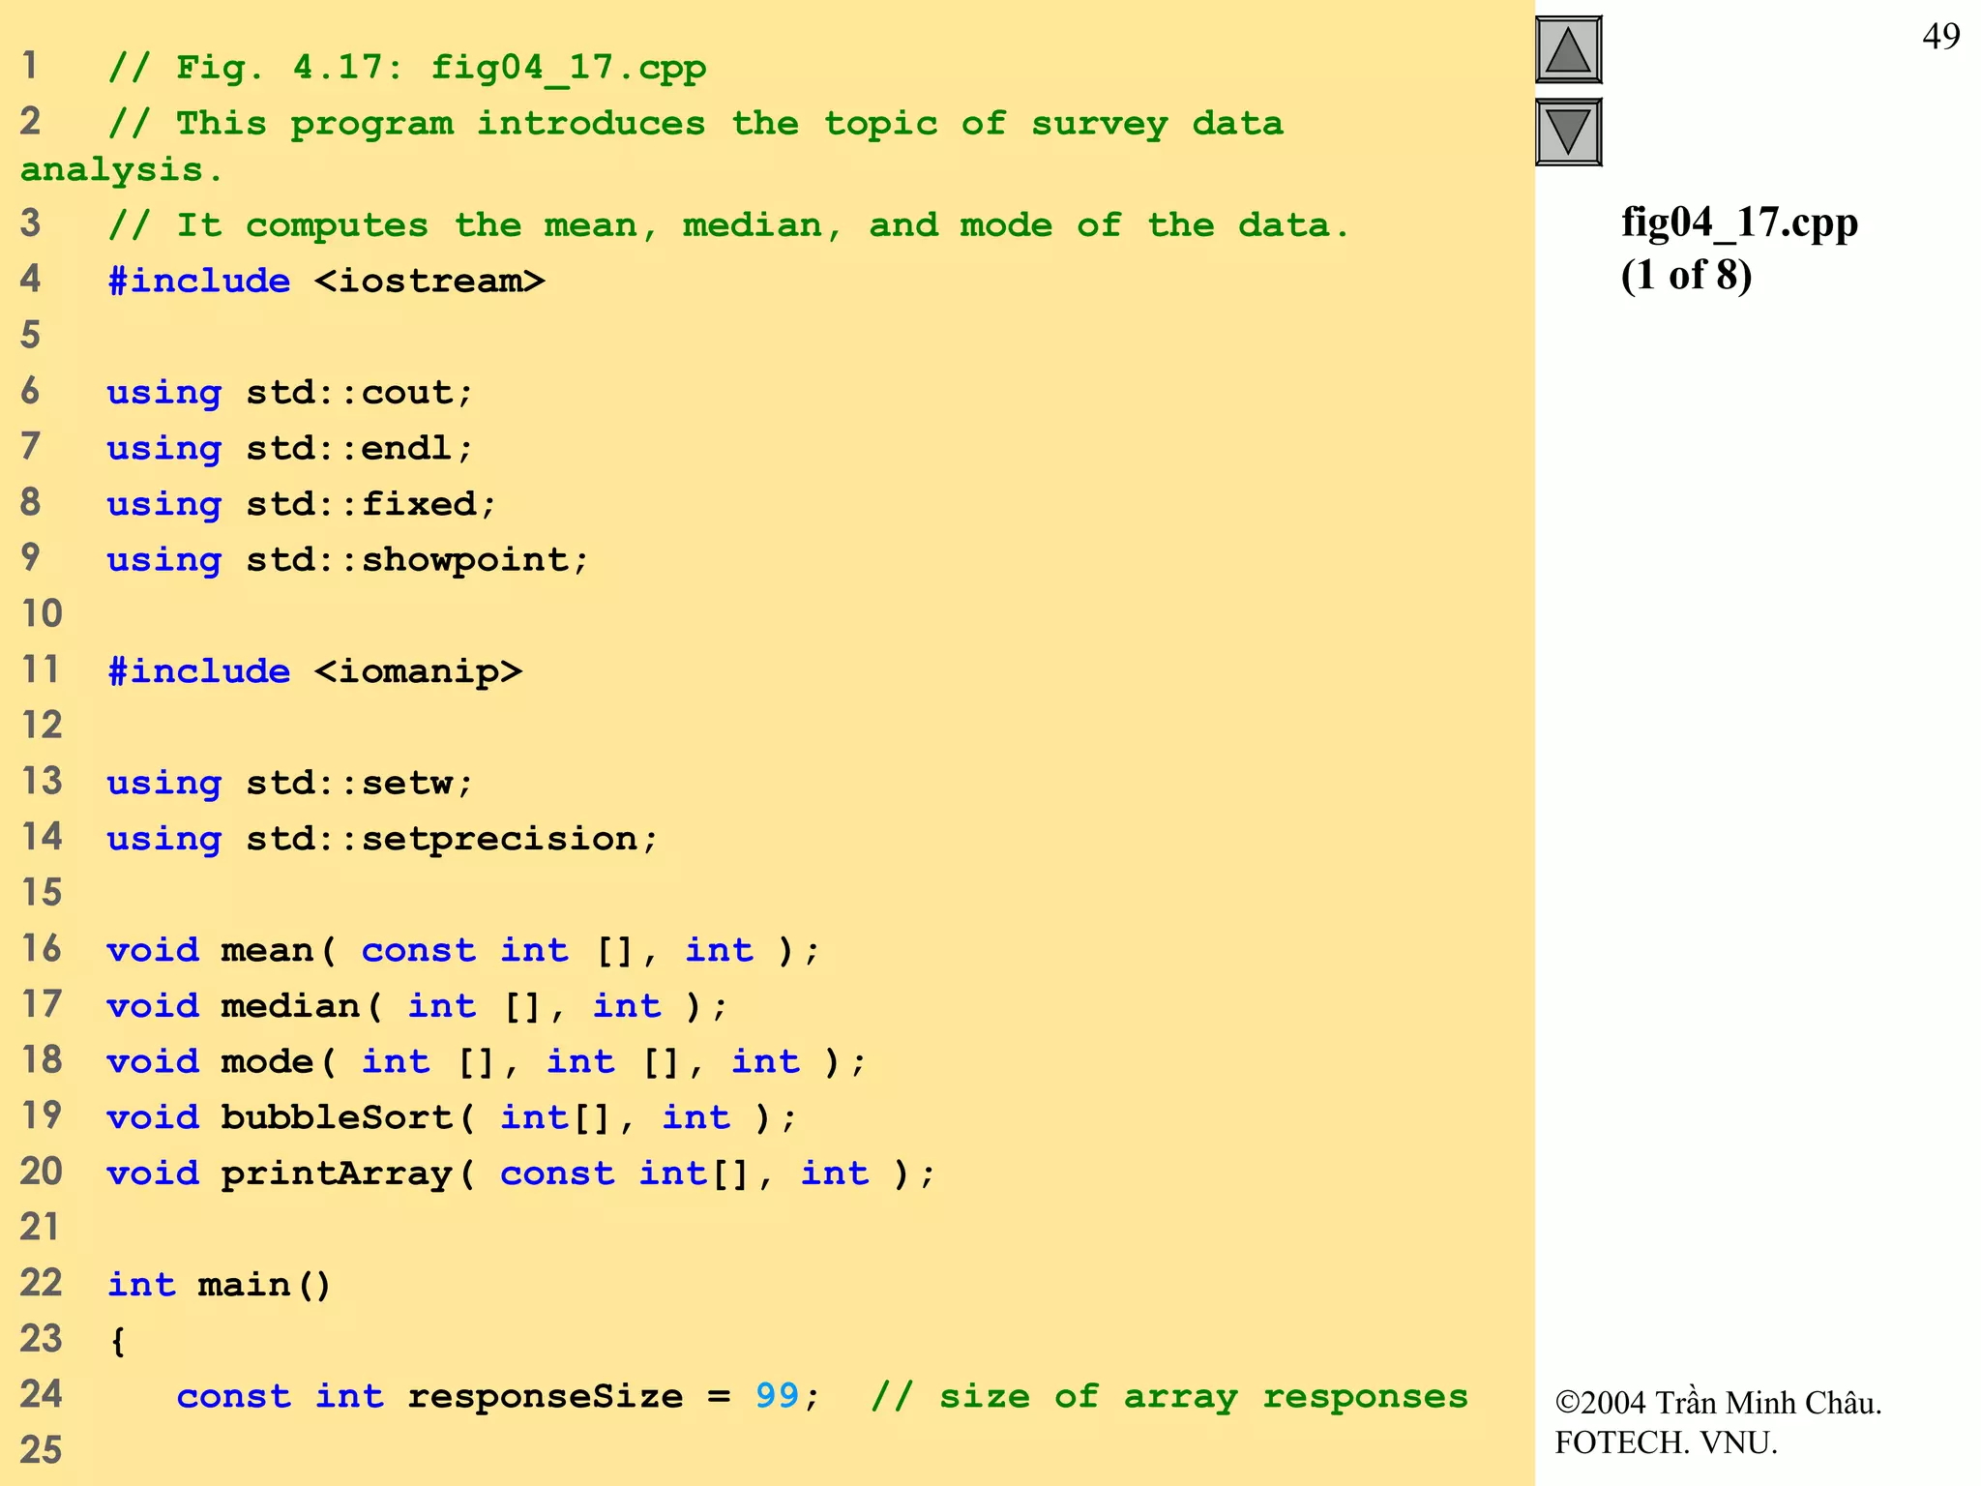Select the 'using std::setprecision;' line

[x=383, y=839]
